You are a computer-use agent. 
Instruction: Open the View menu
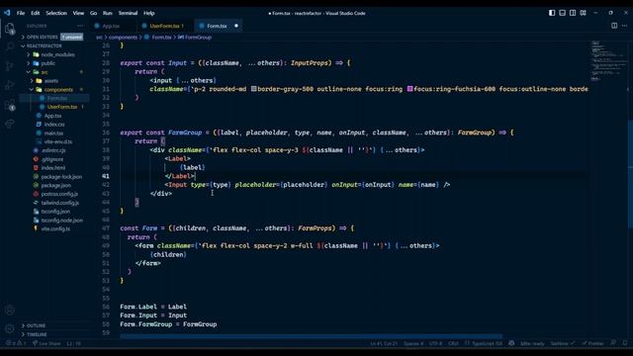(x=78, y=13)
